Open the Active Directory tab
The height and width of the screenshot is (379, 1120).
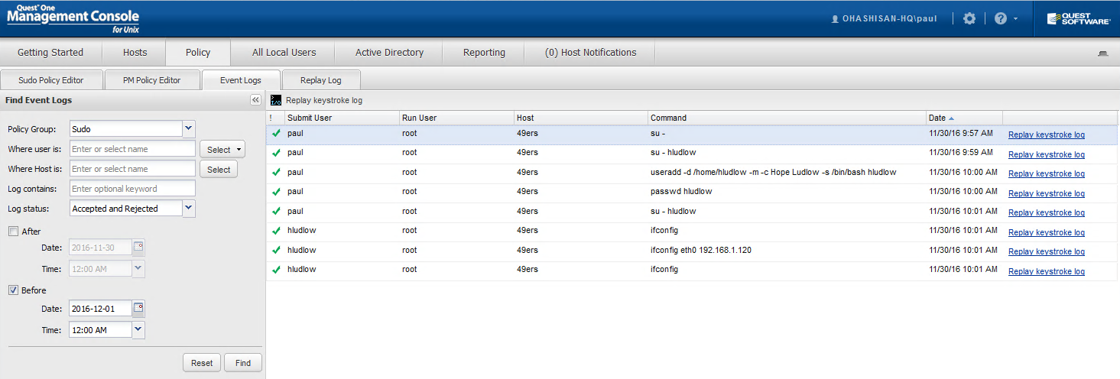(x=389, y=53)
